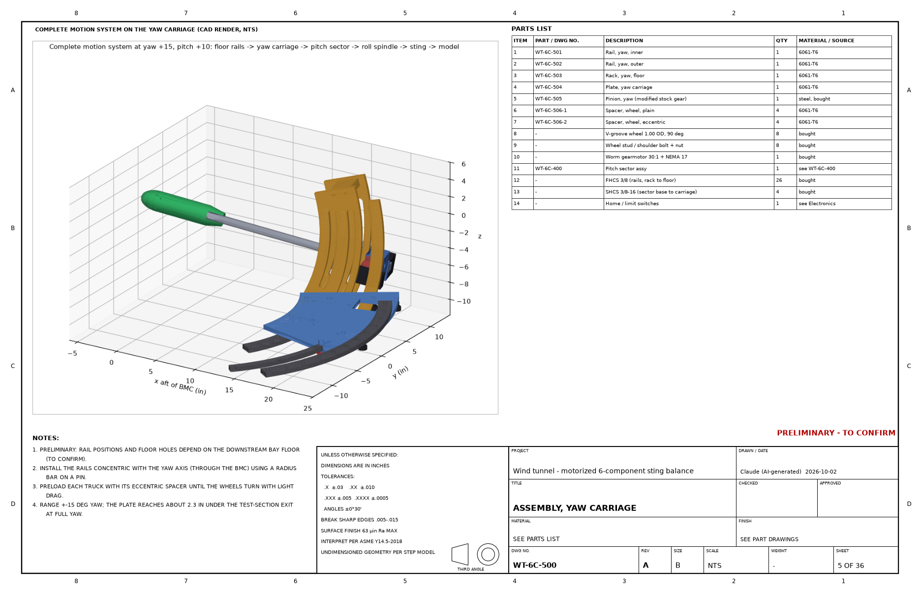Click the PARTS LIST heading
This screenshot has height=595, width=920.
(531, 29)
